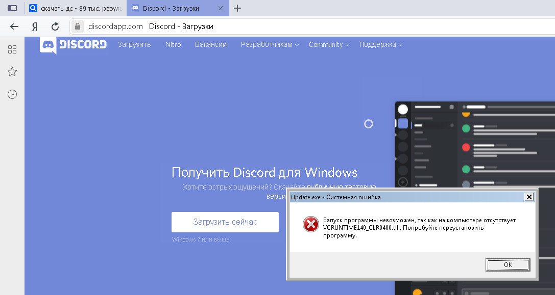Click OK in the system error dialog
The width and height of the screenshot is (555, 295).
(x=508, y=264)
